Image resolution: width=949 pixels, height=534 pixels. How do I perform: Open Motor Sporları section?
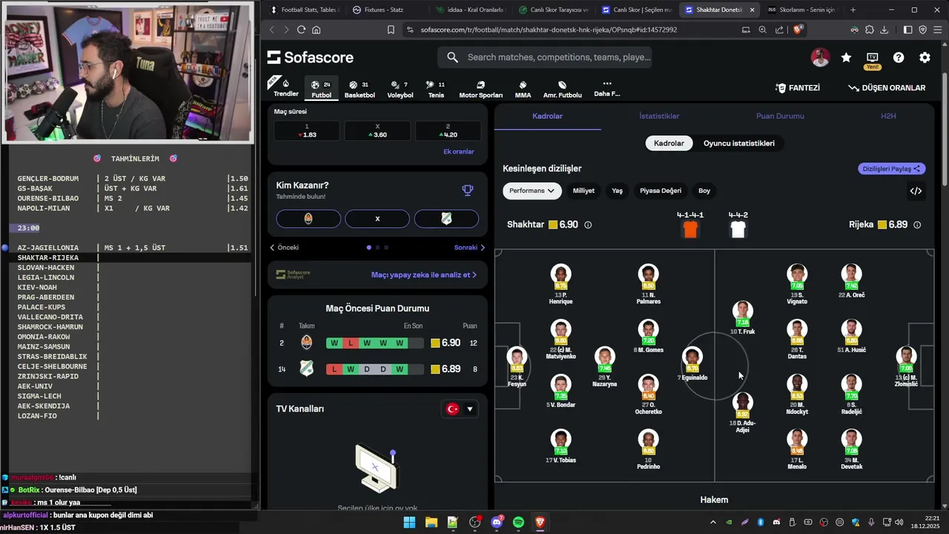click(x=480, y=89)
